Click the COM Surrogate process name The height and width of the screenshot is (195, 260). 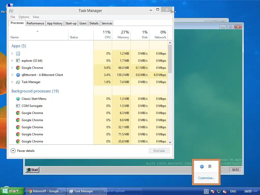tap(32, 106)
